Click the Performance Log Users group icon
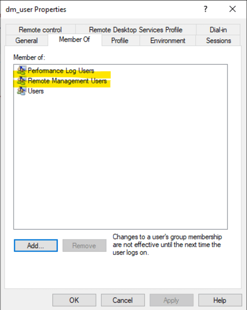 [x=21, y=71]
